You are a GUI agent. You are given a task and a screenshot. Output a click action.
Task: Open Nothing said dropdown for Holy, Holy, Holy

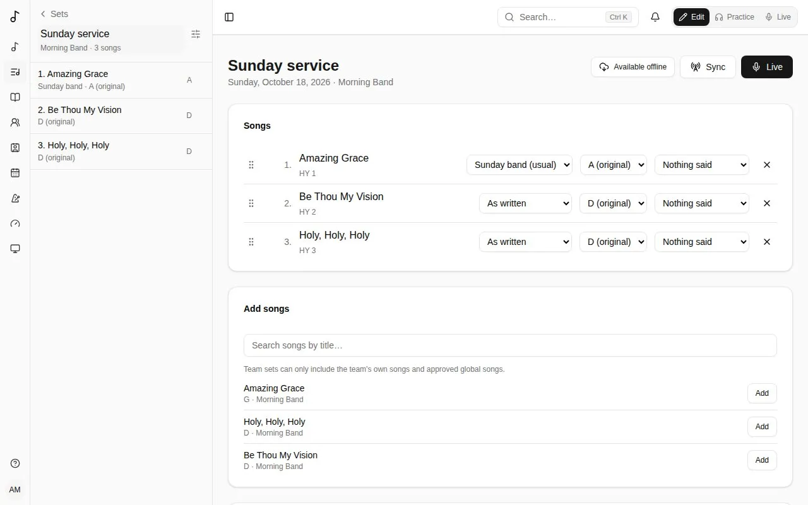coord(702,242)
